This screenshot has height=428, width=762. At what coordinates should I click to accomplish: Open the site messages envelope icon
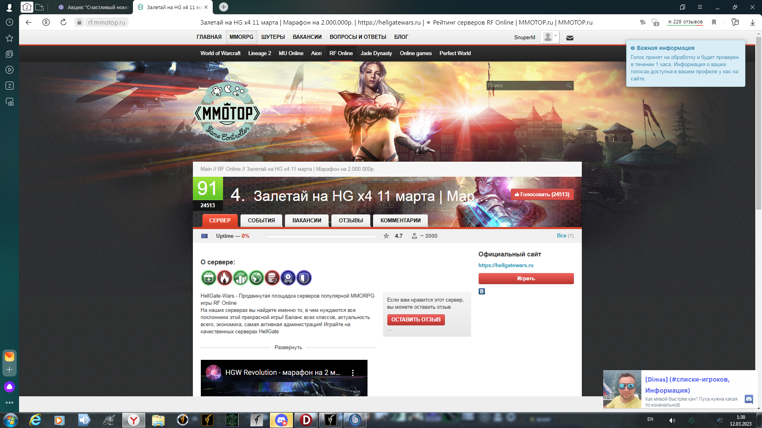point(570,38)
